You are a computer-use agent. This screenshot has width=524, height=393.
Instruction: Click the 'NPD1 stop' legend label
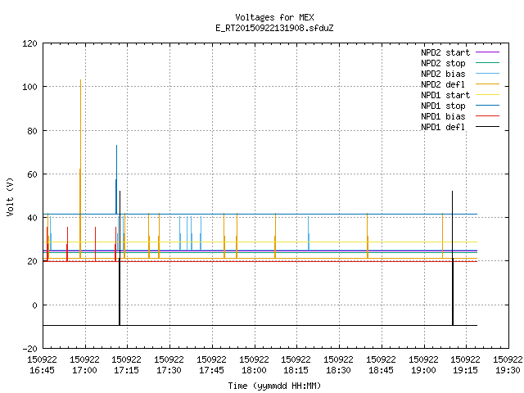tap(443, 106)
